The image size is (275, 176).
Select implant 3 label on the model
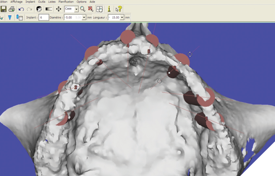tap(101, 62)
